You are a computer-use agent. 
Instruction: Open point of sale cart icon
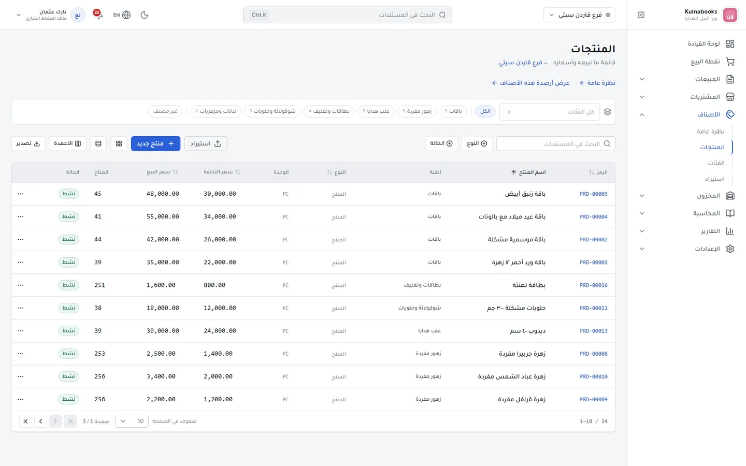(730, 62)
